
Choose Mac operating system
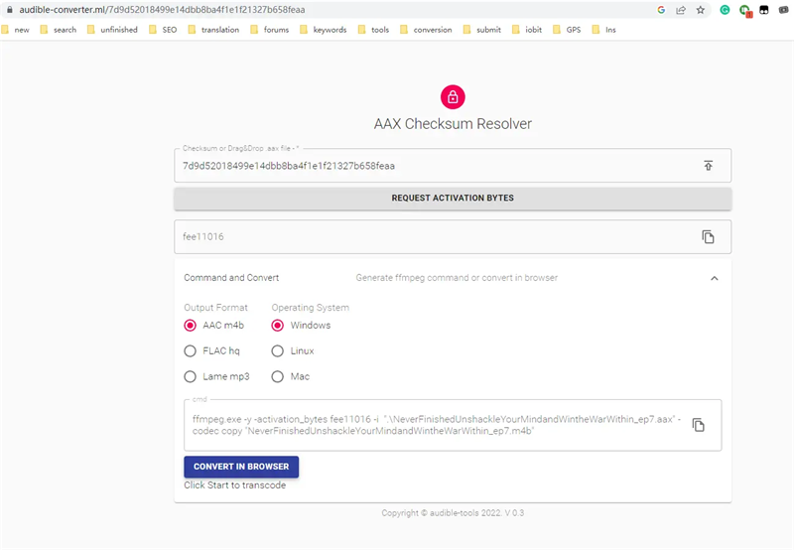pyautogui.click(x=278, y=377)
